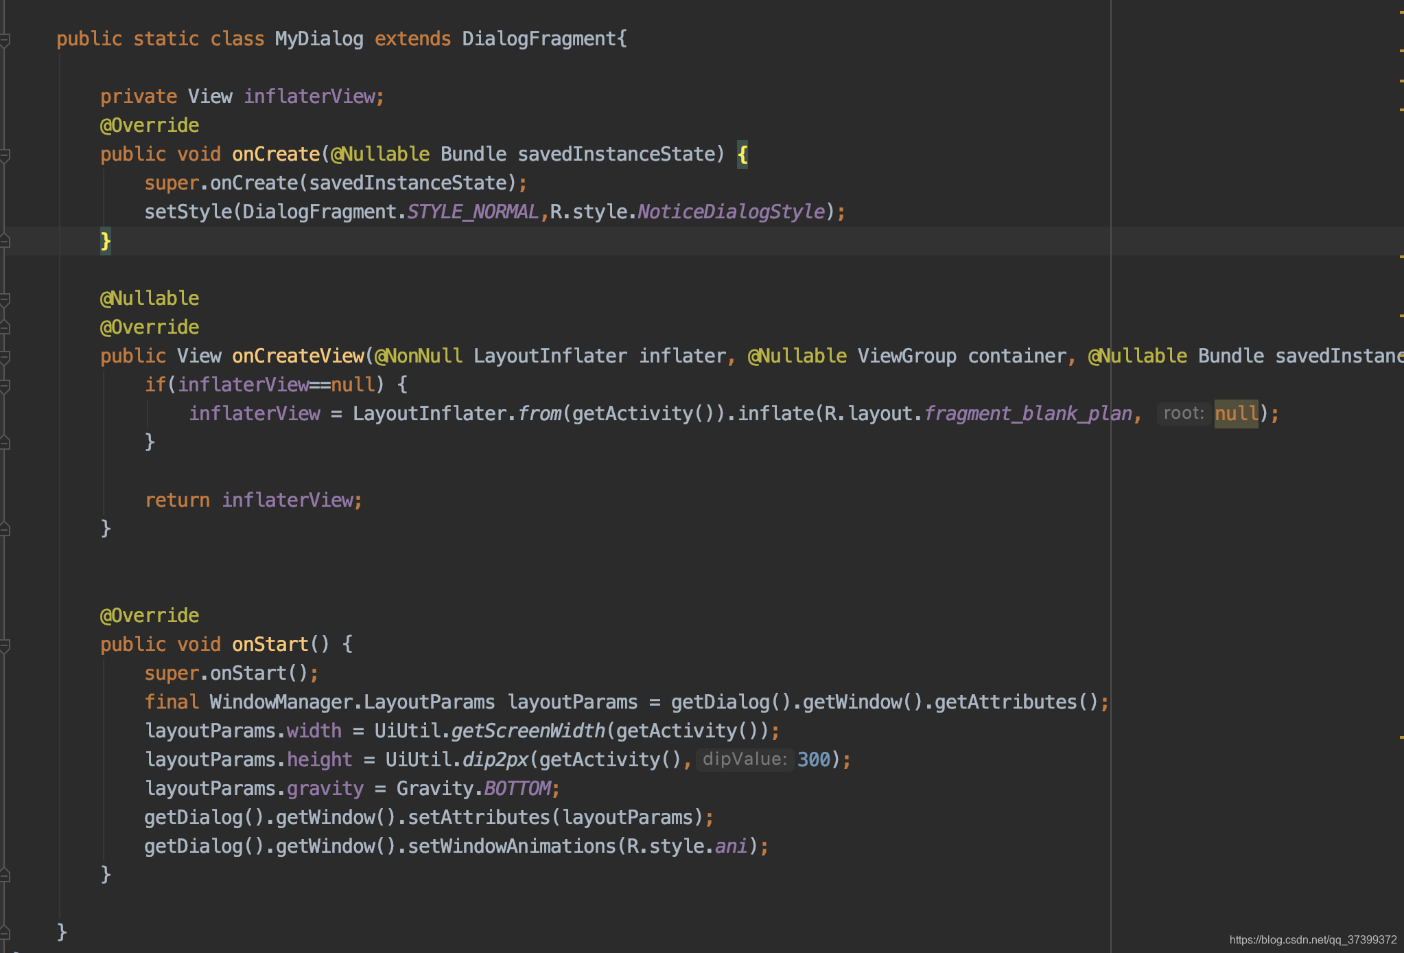
Task: Click the height field of layoutParams
Action: coord(320,760)
